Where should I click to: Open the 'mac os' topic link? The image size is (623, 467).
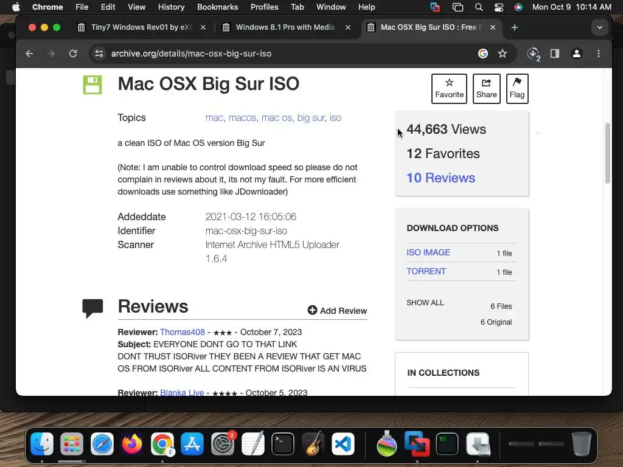click(277, 118)
